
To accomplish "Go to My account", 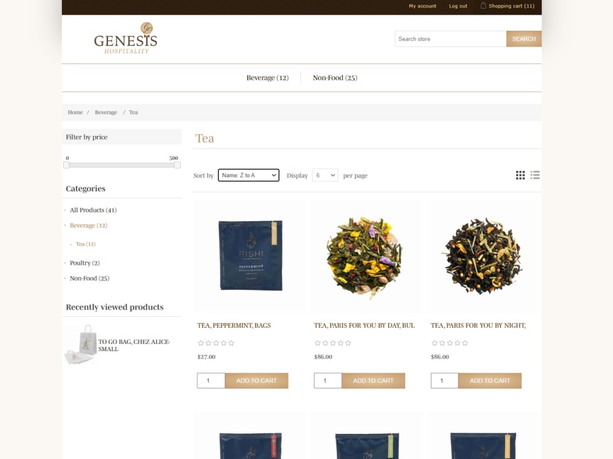I will click(x=422, y=6).
